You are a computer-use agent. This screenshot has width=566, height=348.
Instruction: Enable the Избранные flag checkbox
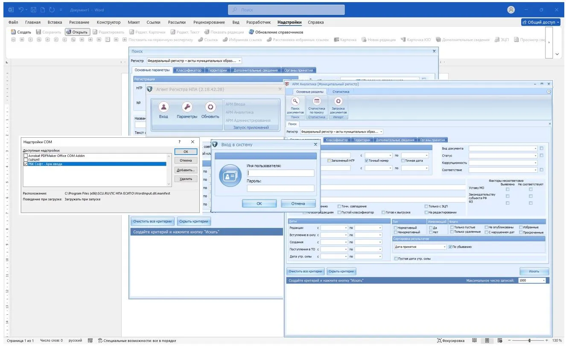coord(521,228)
